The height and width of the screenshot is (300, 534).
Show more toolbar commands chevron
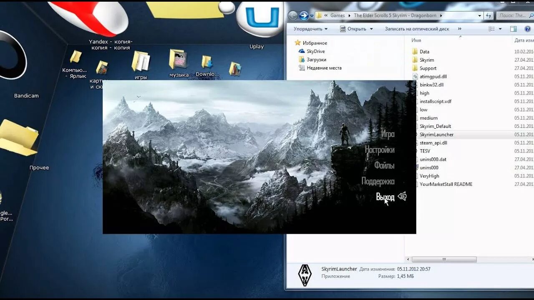[460, 29]
